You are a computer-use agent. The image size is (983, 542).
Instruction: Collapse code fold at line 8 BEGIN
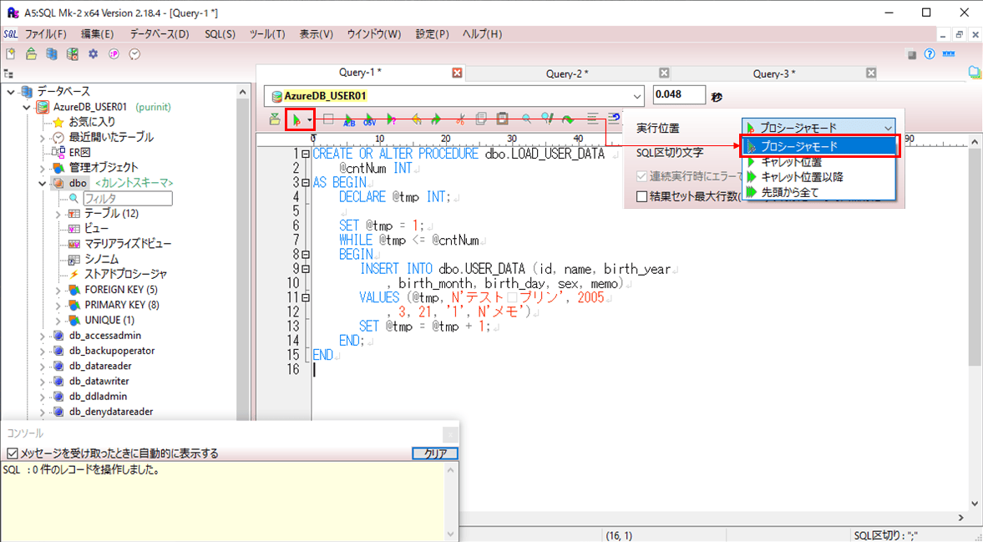[x=306, y=255]
